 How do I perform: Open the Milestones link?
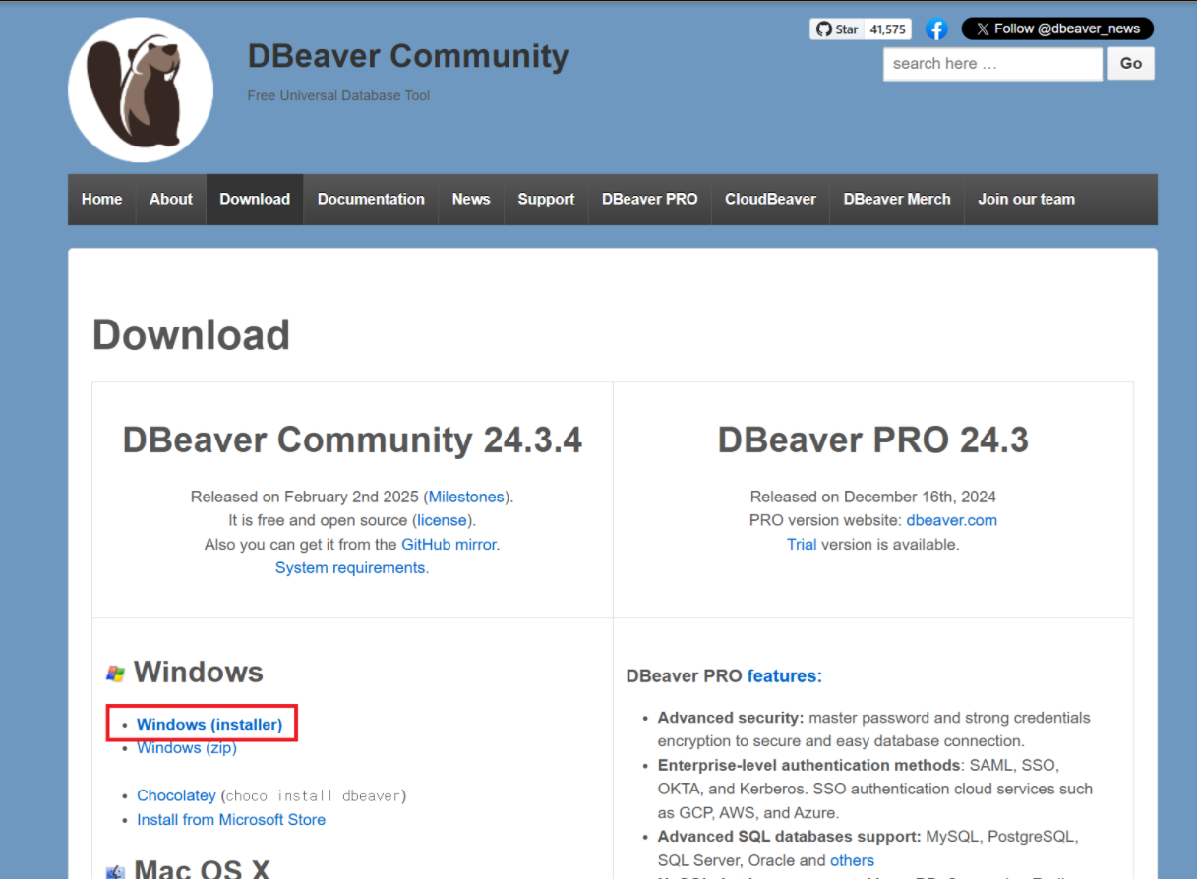(466, 497)
